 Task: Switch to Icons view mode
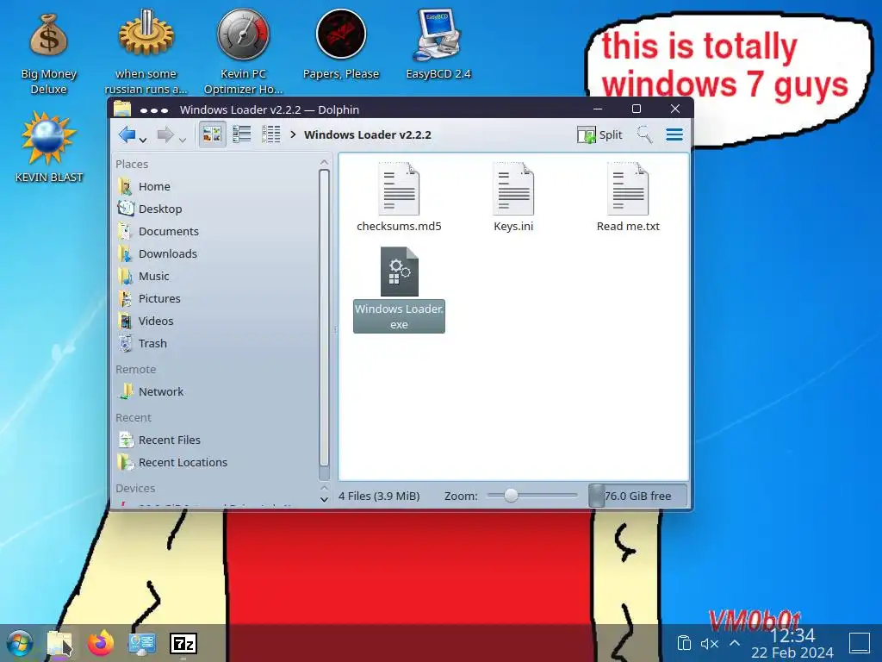click(212, 134)
